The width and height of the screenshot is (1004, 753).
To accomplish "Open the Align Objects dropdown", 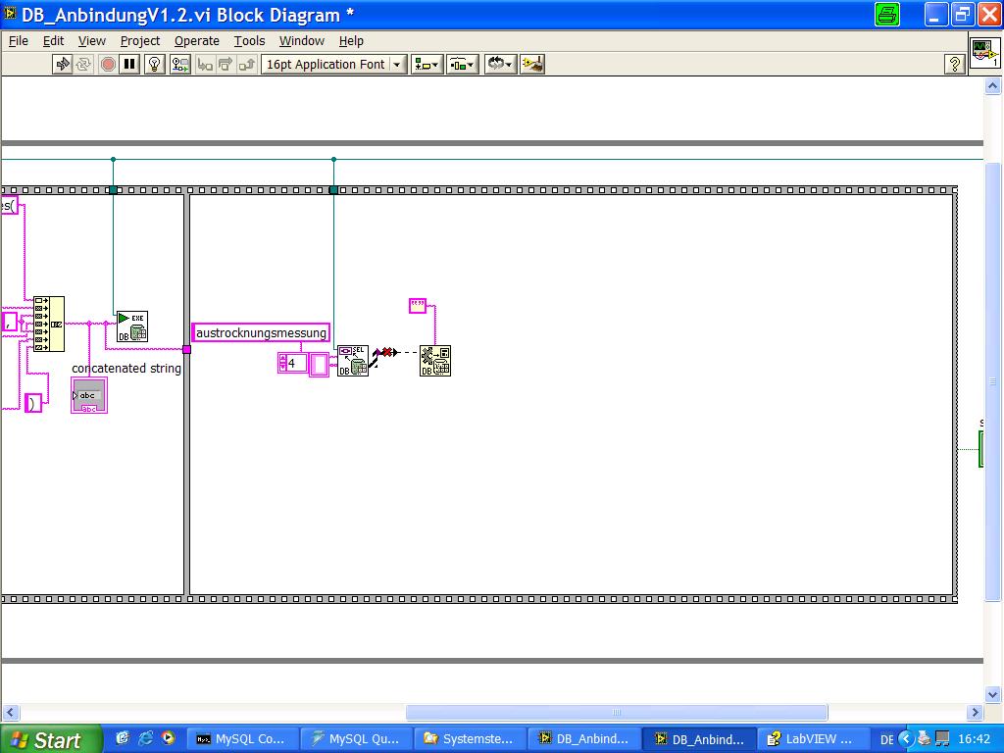I will (427, 64).
